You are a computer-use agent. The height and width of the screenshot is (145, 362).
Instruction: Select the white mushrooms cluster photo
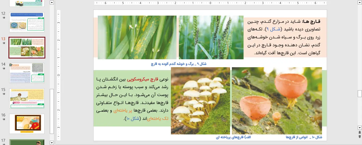(200, 101)
